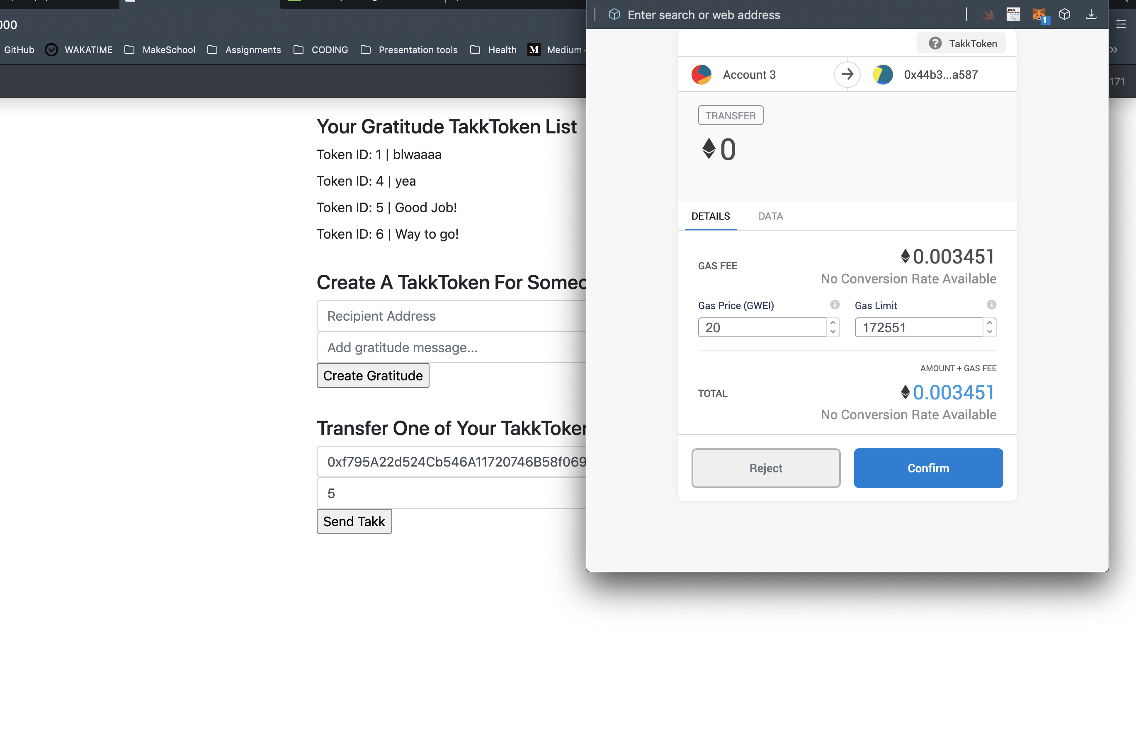Click the red bird extension icon
Viewport: 1136px width, 740px height.
coord(988,15)
